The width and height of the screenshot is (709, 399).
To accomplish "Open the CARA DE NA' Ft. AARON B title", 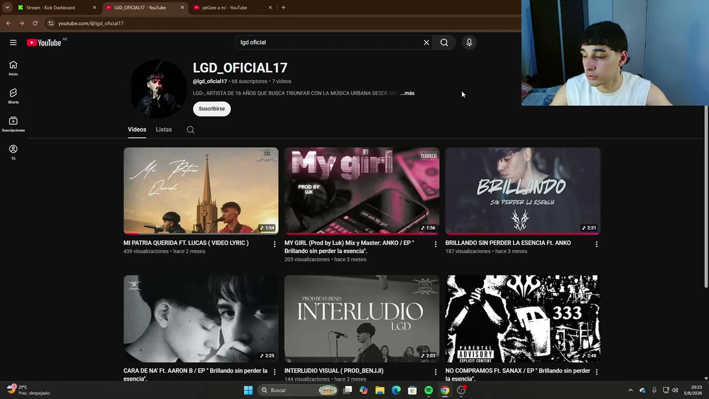I will [196, 375].
